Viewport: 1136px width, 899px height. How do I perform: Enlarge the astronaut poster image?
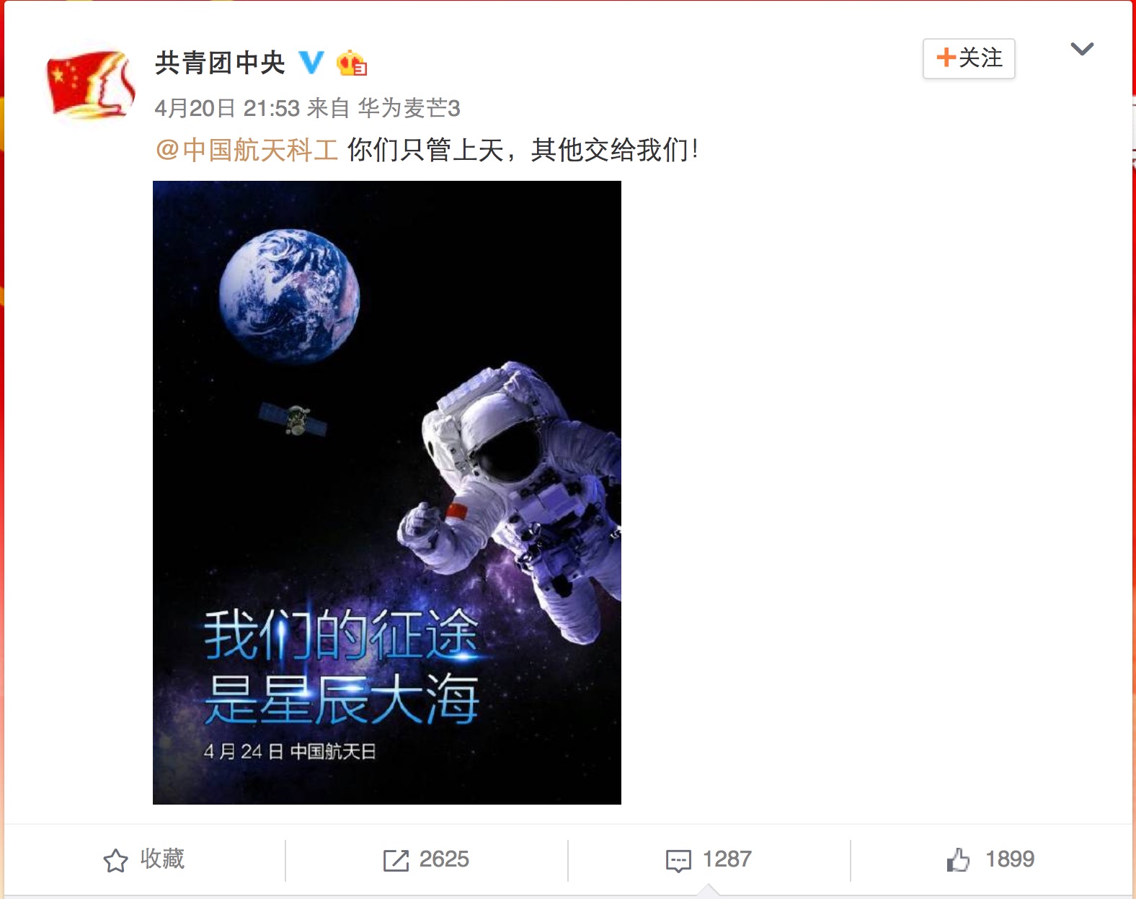[387, 493]
